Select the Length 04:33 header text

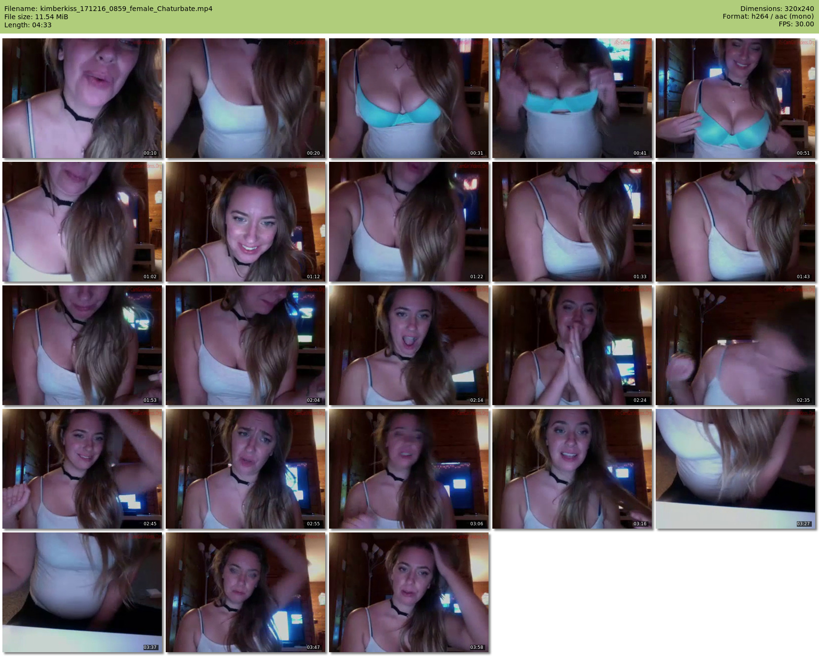28,25
